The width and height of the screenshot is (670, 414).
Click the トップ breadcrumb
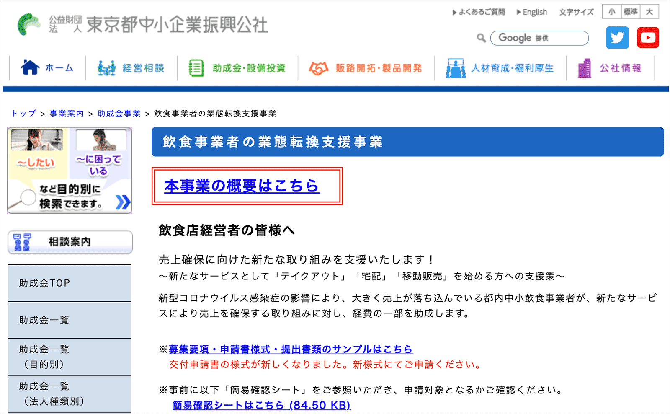click(24, 114)
